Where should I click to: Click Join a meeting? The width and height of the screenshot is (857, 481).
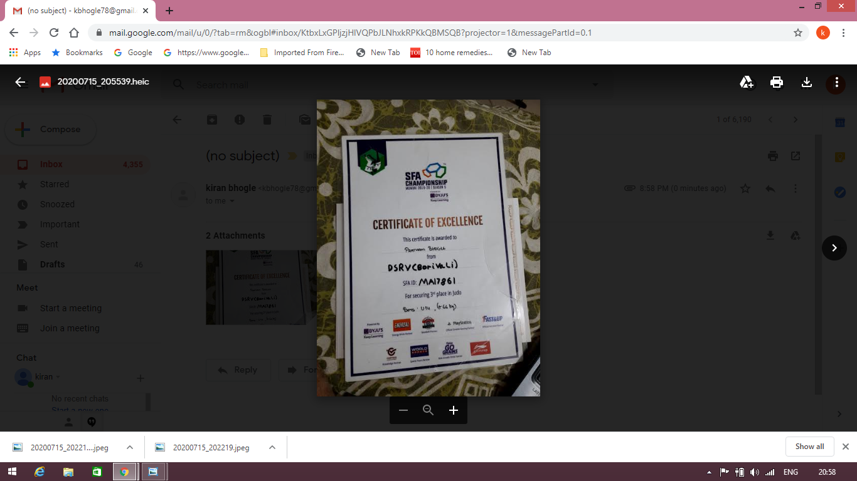point(70,328)
